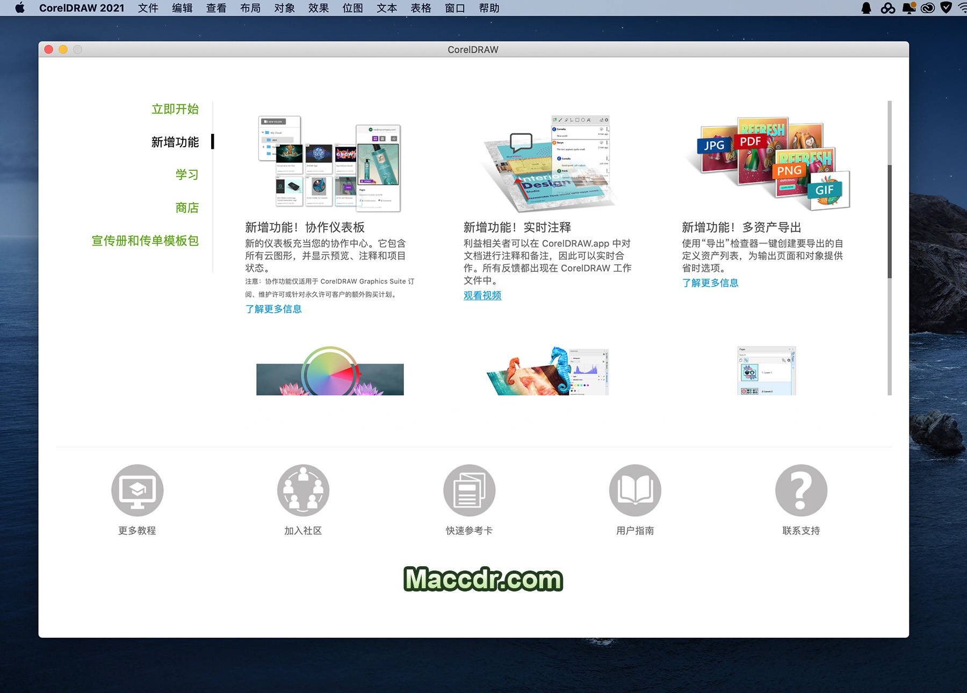Click the 协作仪表板 dashboard thumbnail
Screen dimensions: 967x693
[x=330, y=164]
